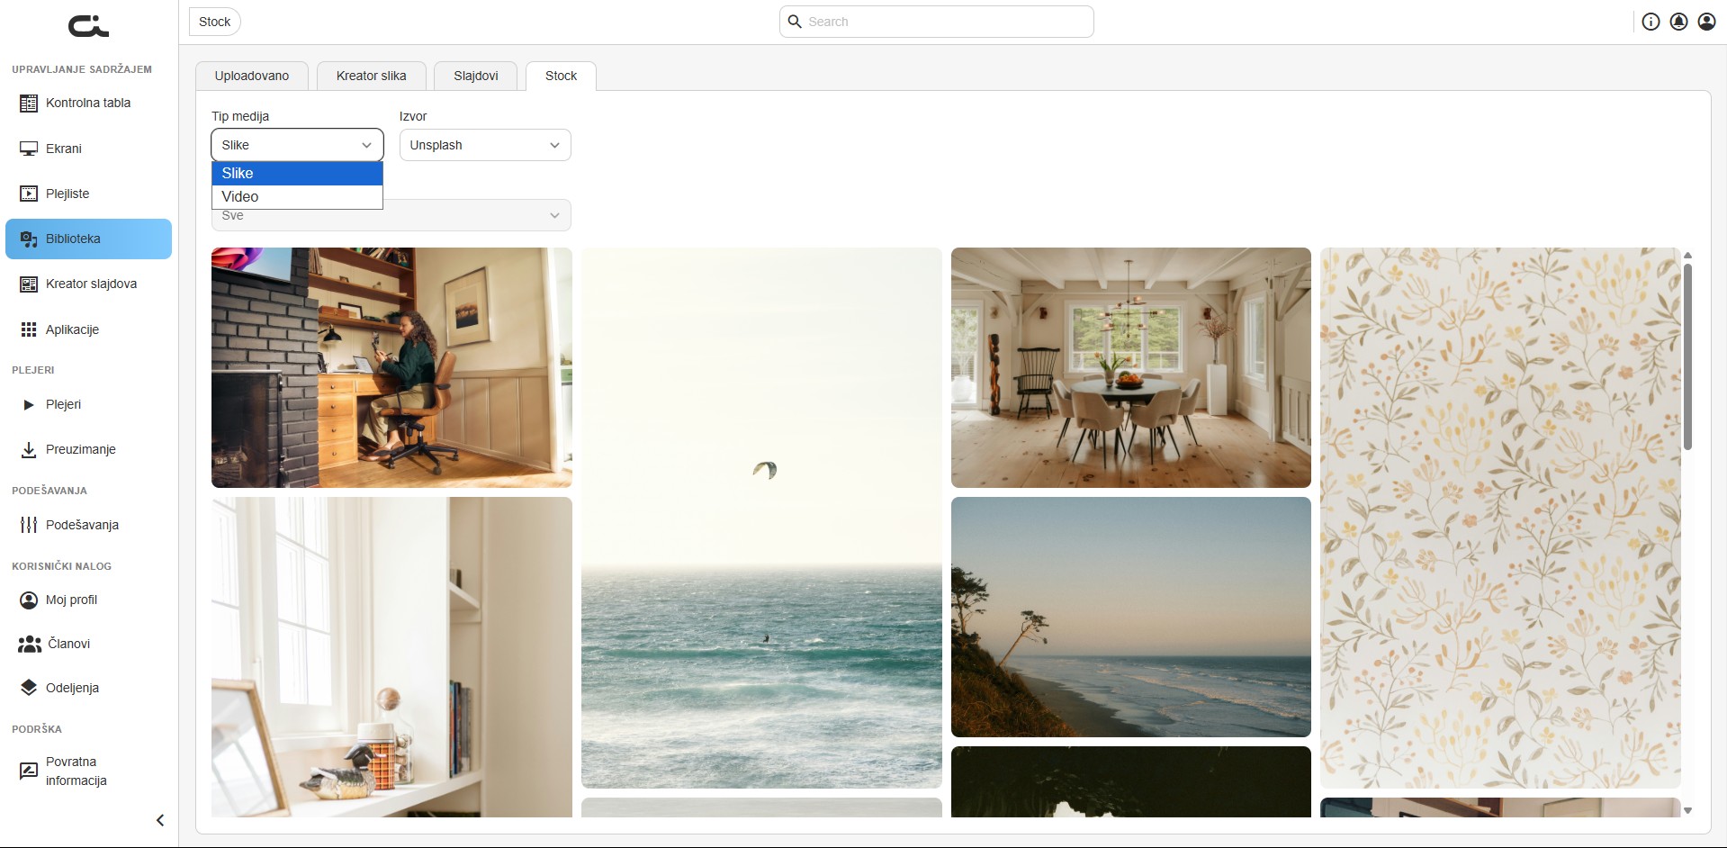Switch to the Uploadovano tab
This screenshot has width=1727, height=848.
[252, 76]
